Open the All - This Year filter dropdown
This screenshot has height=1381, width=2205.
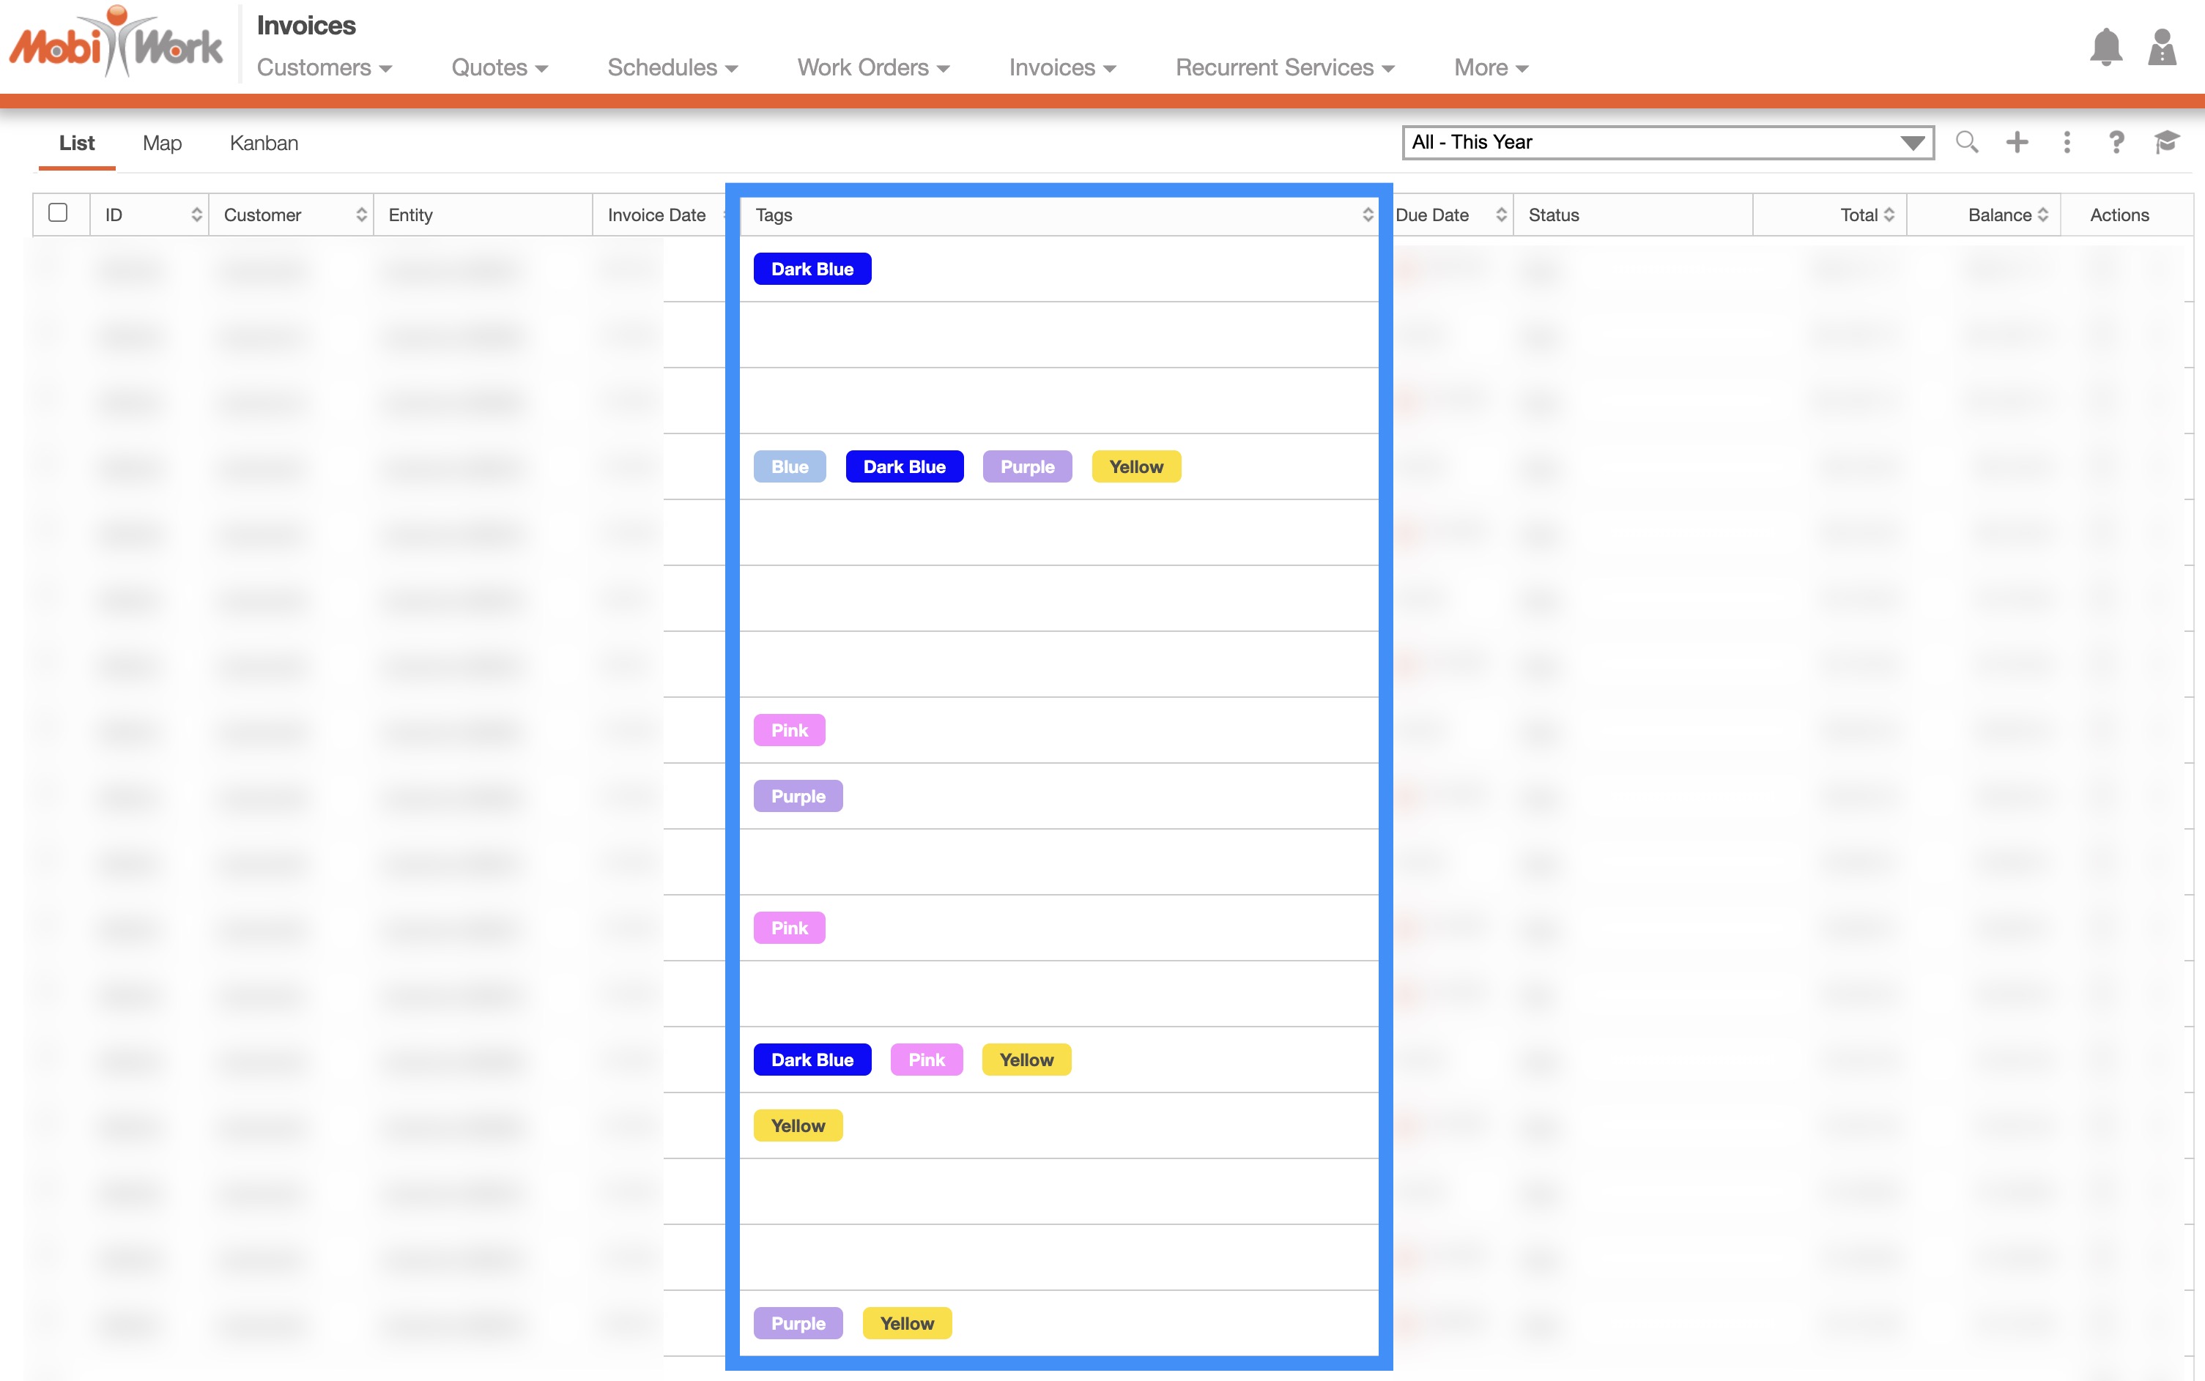click(1667, 143)
